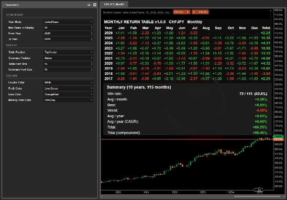The image size is (287, 200).
Task: Click the -4.55 July 2024 cell
Action: pyautogui.click(x=193, y=43)
